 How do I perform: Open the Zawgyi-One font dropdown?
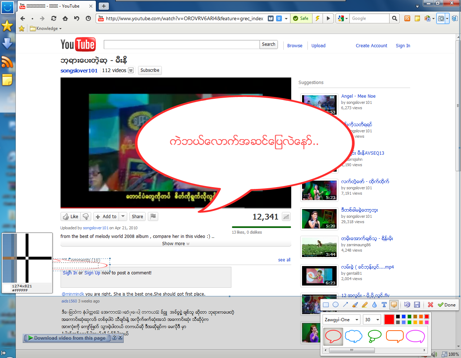point(341,319)
